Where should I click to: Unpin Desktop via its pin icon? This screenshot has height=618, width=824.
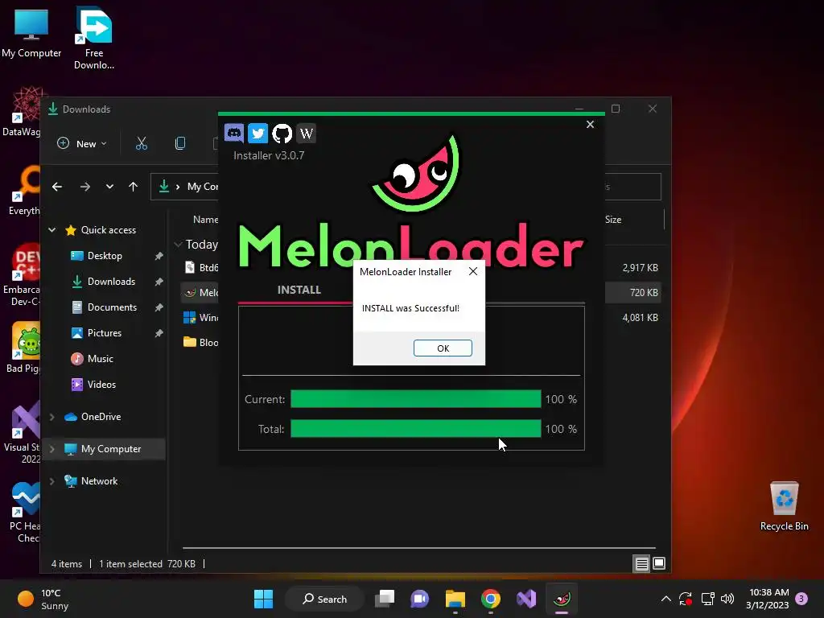(x=159, y=256)
